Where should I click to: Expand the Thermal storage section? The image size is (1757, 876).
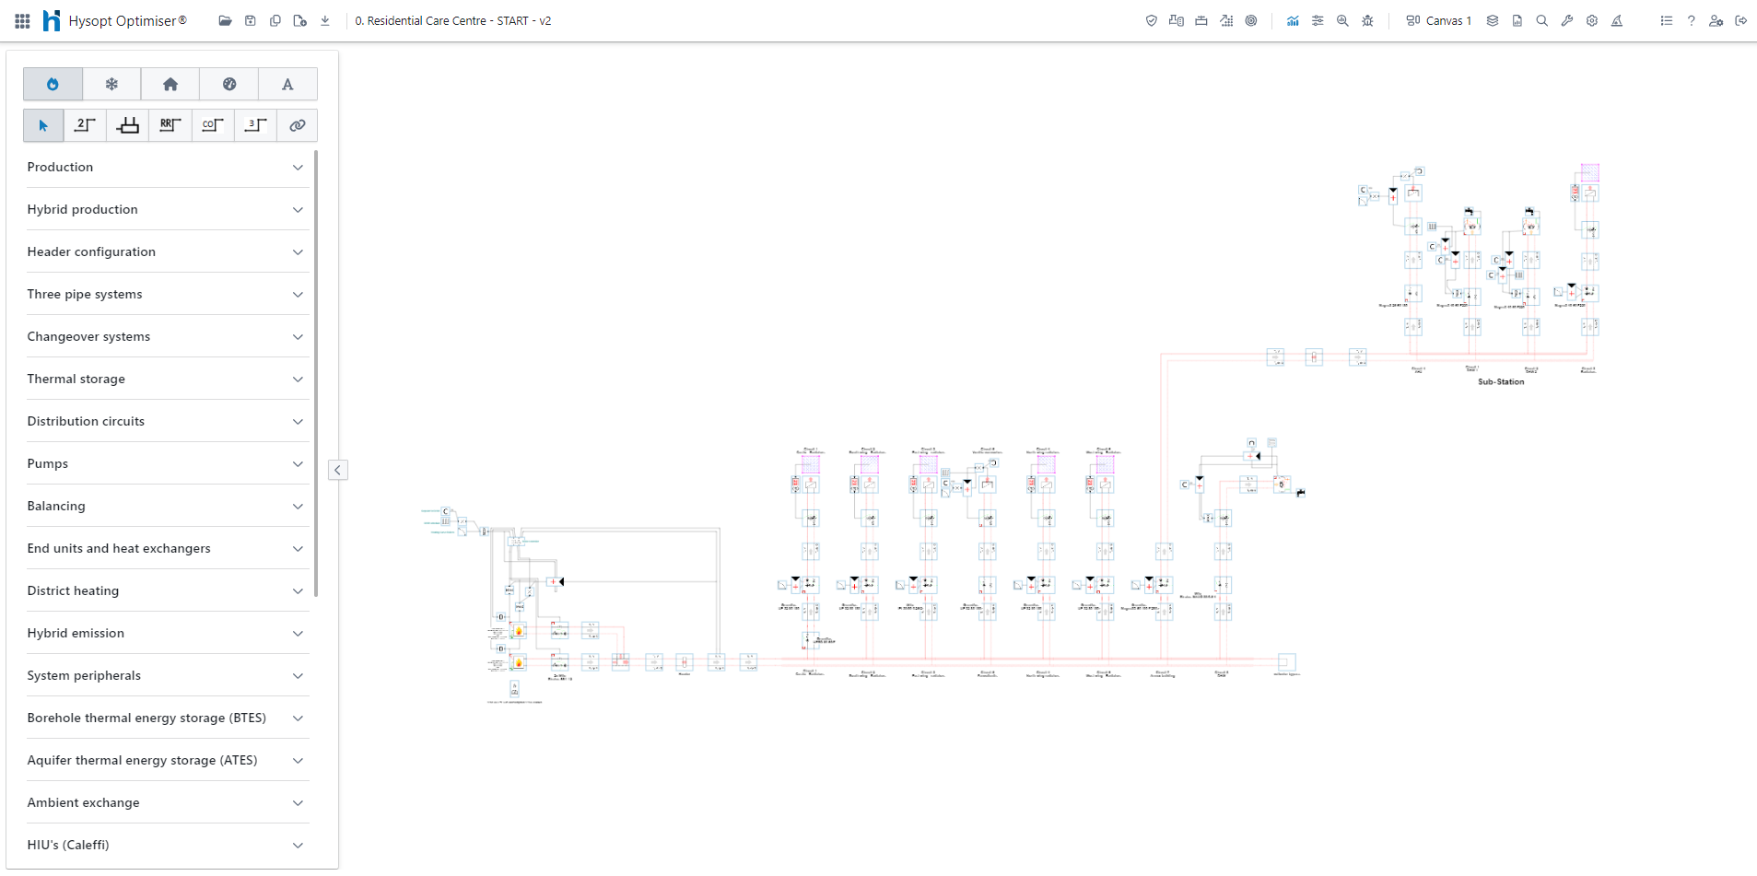click(x=166, y=379)
